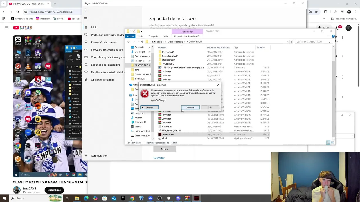The image size is (360, 202).
Task: Select the REGEN (launch after decade change).exe file
Action: tap(183, 68)
